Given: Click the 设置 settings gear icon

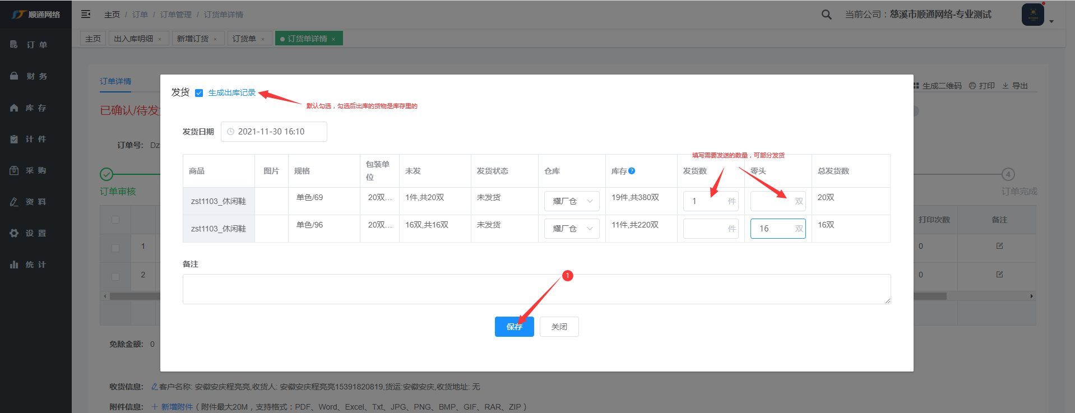Looking at the screenshot, I should pyautogui.click(x=14, y=233).
